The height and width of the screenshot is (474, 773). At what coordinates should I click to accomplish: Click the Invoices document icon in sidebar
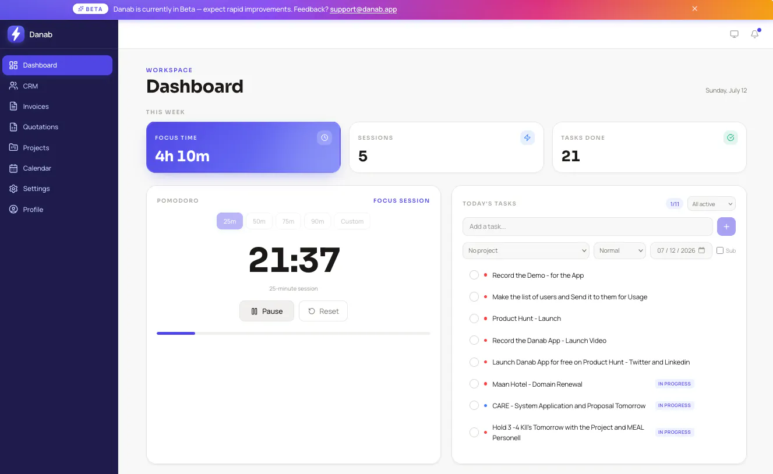click(13, 106)
